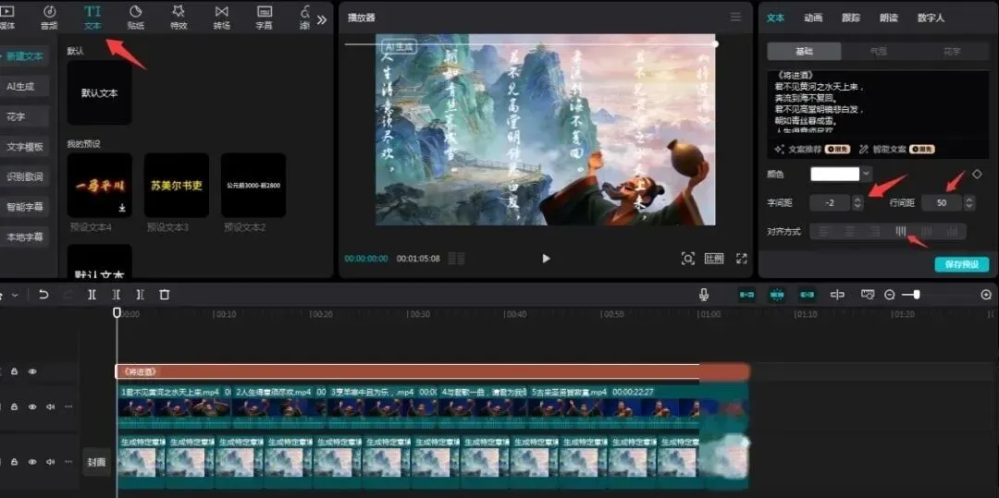
Task: Select the 花字 sub-tab in properties
Action: (x=953, y=52)
